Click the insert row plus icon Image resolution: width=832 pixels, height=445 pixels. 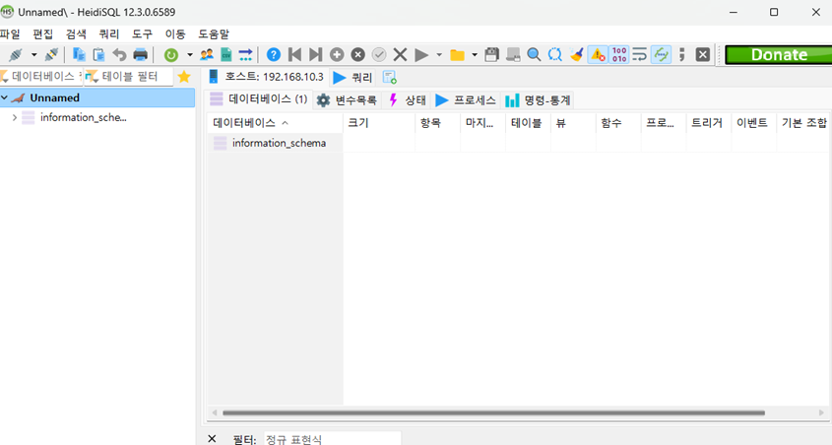pyautogui.click(x=337, y=54)
